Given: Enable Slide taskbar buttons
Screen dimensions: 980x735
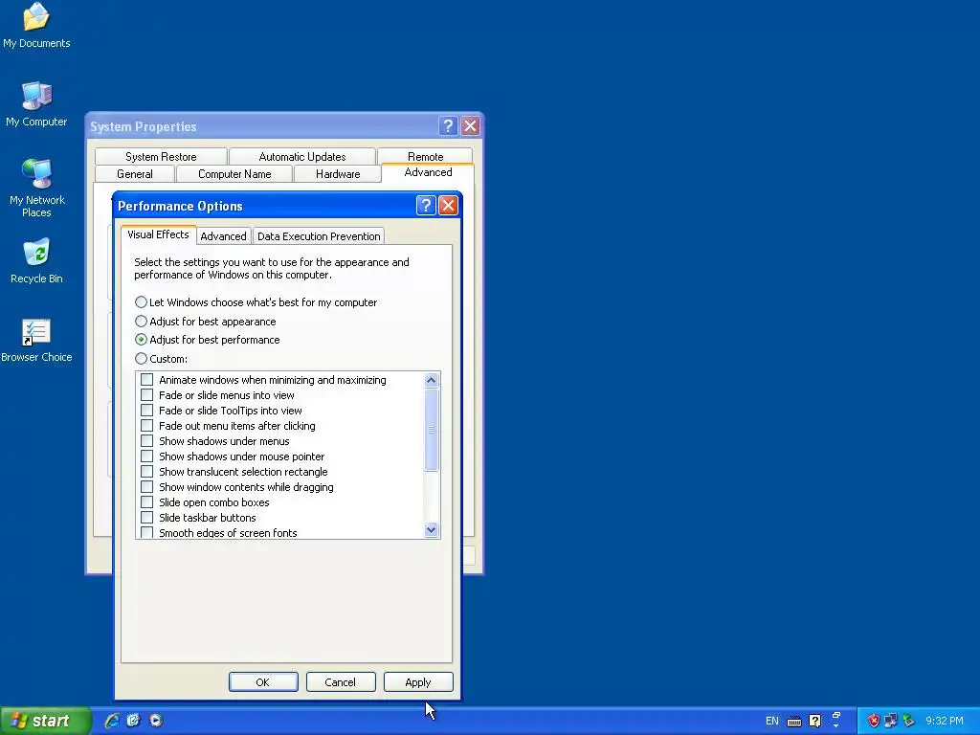Looking at the screenshot, I should 146,518.
